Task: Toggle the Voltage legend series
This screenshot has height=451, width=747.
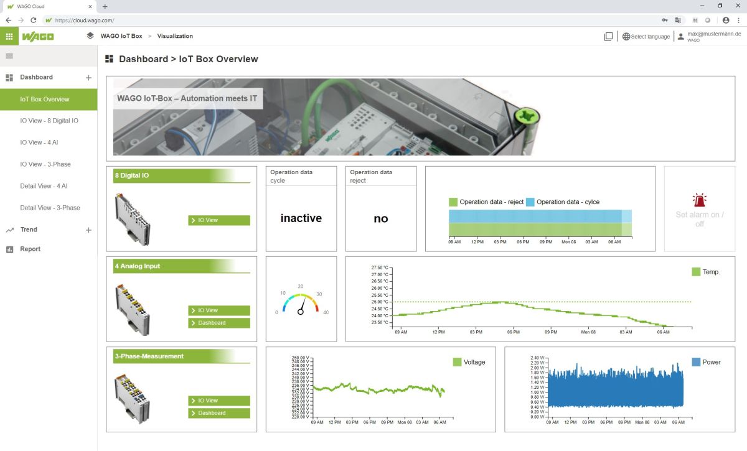Action: coord(458,362)
